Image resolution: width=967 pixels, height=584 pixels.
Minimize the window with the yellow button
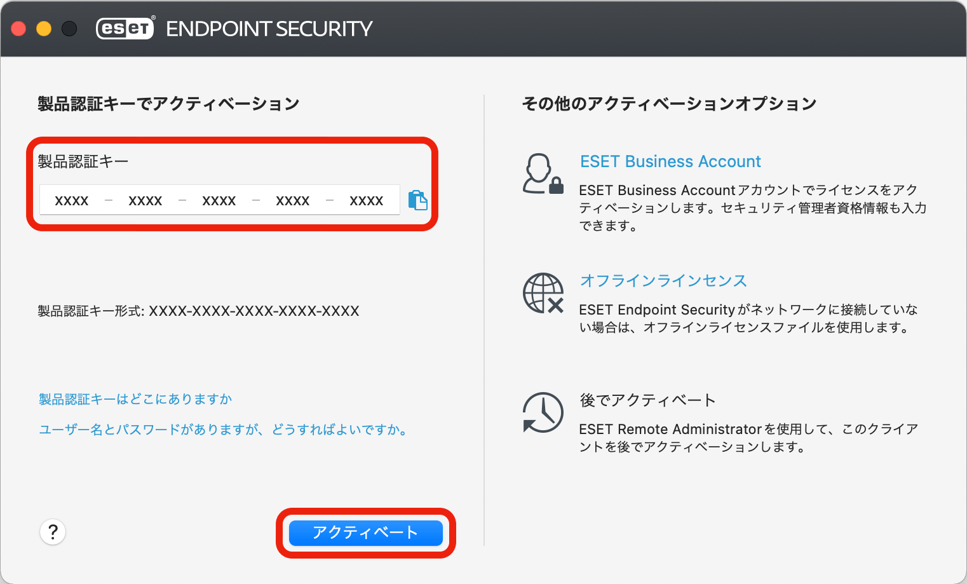pos(44,29)
